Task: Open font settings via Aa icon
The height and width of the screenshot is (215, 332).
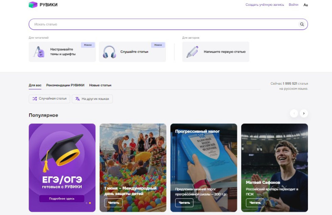Action: point(306,5)
